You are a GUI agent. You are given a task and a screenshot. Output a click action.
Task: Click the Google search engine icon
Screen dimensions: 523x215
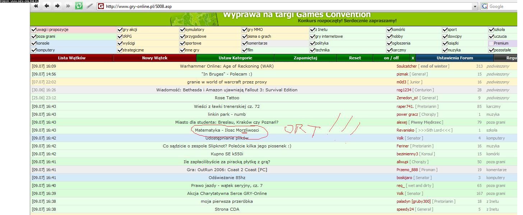pyautogui.click(x=485, y=6)
